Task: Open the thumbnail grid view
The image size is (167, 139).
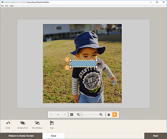Action: pos(72,115)
